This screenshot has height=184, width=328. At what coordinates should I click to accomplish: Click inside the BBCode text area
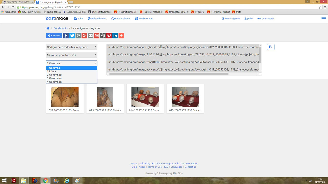(x=183, y=58)
